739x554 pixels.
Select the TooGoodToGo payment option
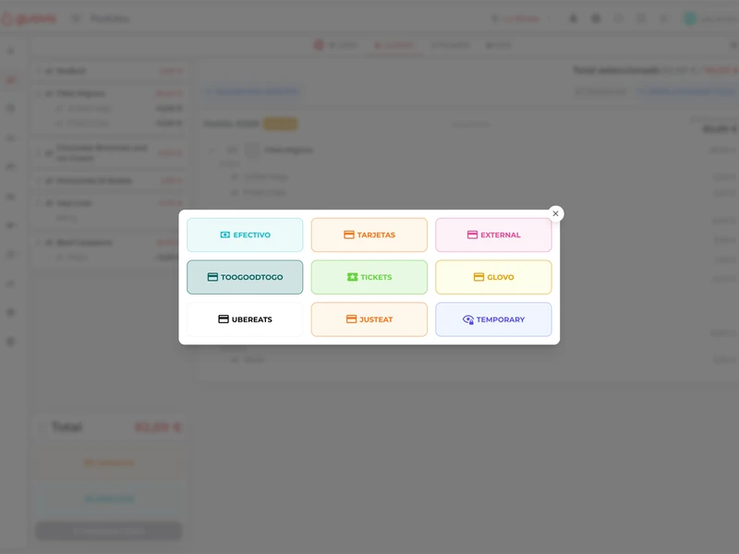pos(245,277)
